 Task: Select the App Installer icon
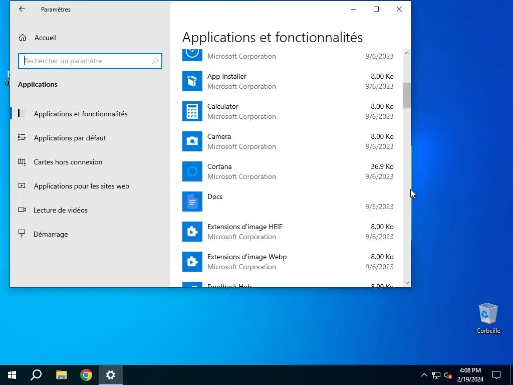192,81
